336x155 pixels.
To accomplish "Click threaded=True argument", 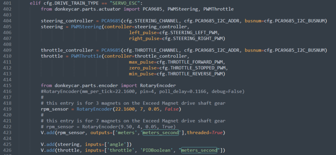I will tap(205, 132).
